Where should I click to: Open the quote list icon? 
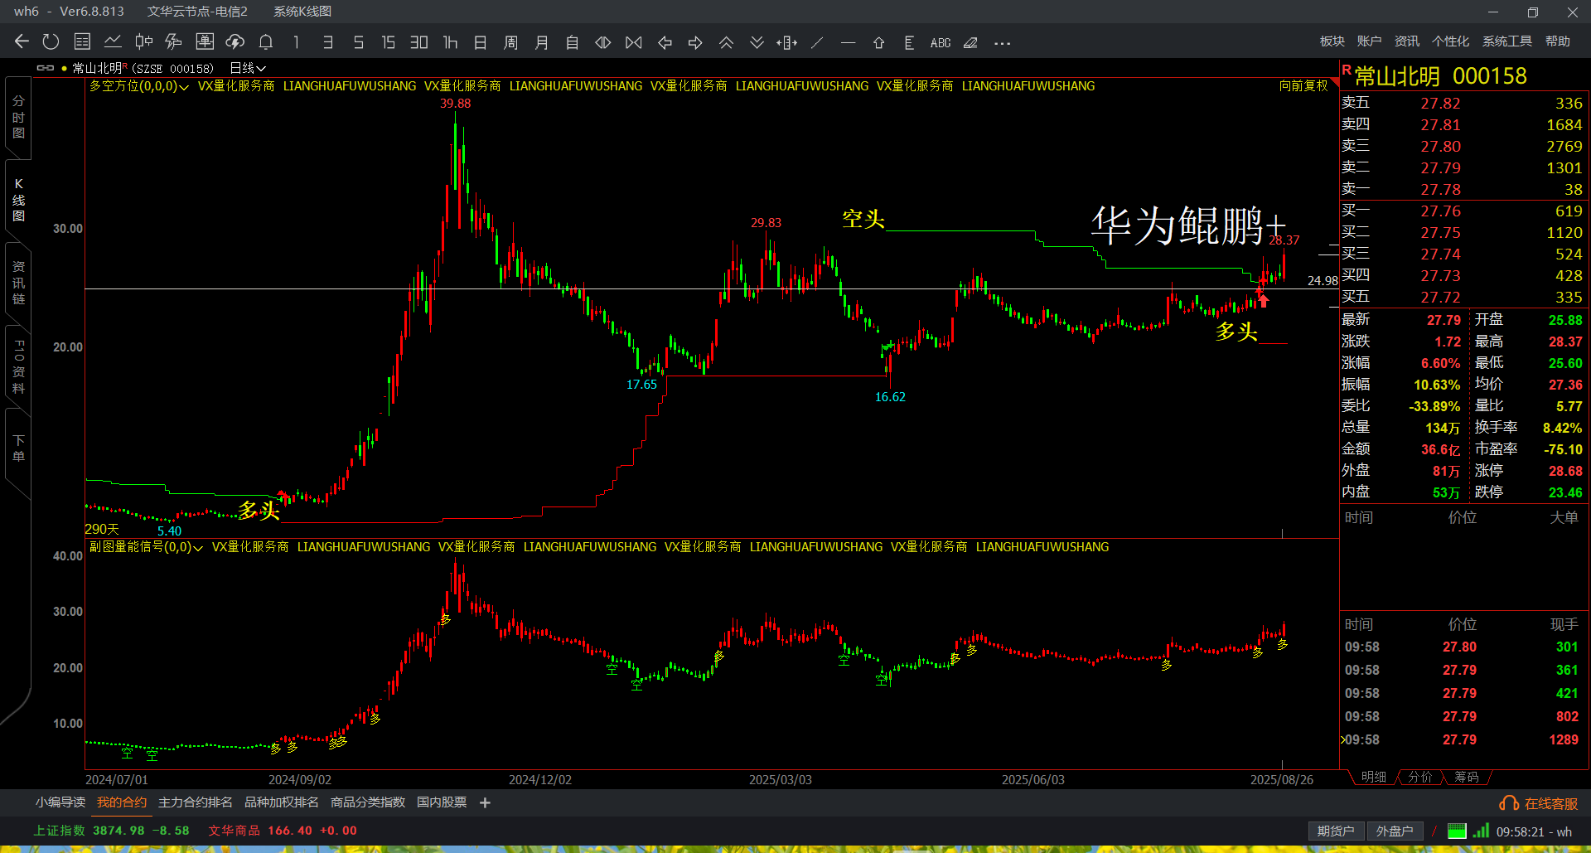82,41
